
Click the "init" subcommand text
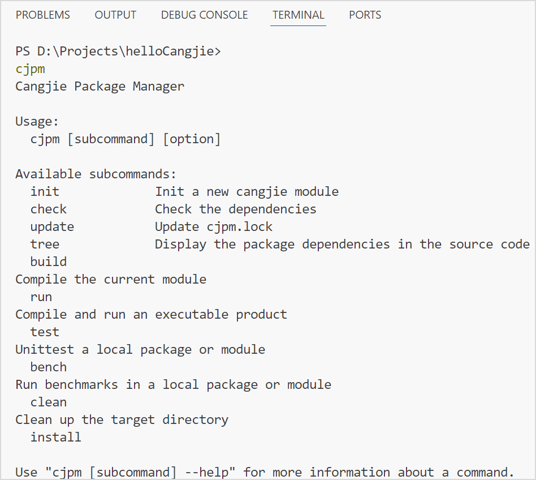(45, 192)
